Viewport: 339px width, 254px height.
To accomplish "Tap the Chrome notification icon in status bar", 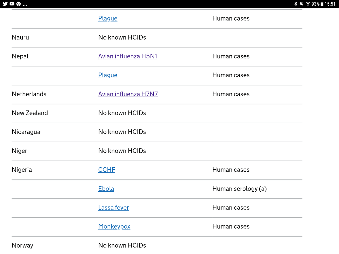I will tap(19, 4).
